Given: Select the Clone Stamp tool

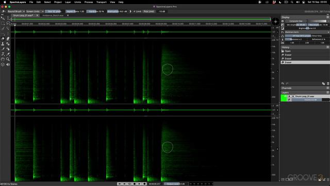Looking at the screenshot, I should point(3,44).
